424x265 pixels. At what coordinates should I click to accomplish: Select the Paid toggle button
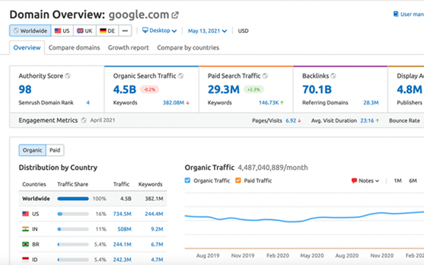pyautogui.click(x=55, y=150)
